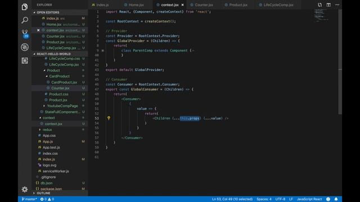The image size is (360, 202).
Task: Open the Explorer view in activity bar
Action: [x=25, y=7]
